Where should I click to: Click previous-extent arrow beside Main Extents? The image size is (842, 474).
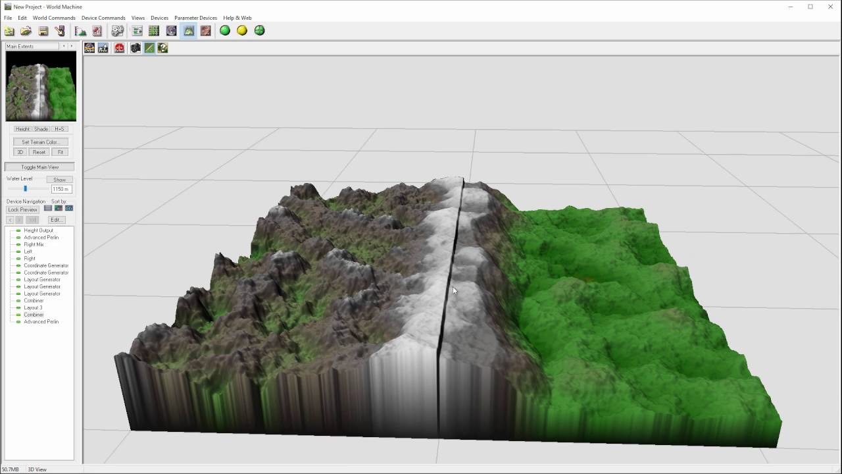[x=64, y=46]
